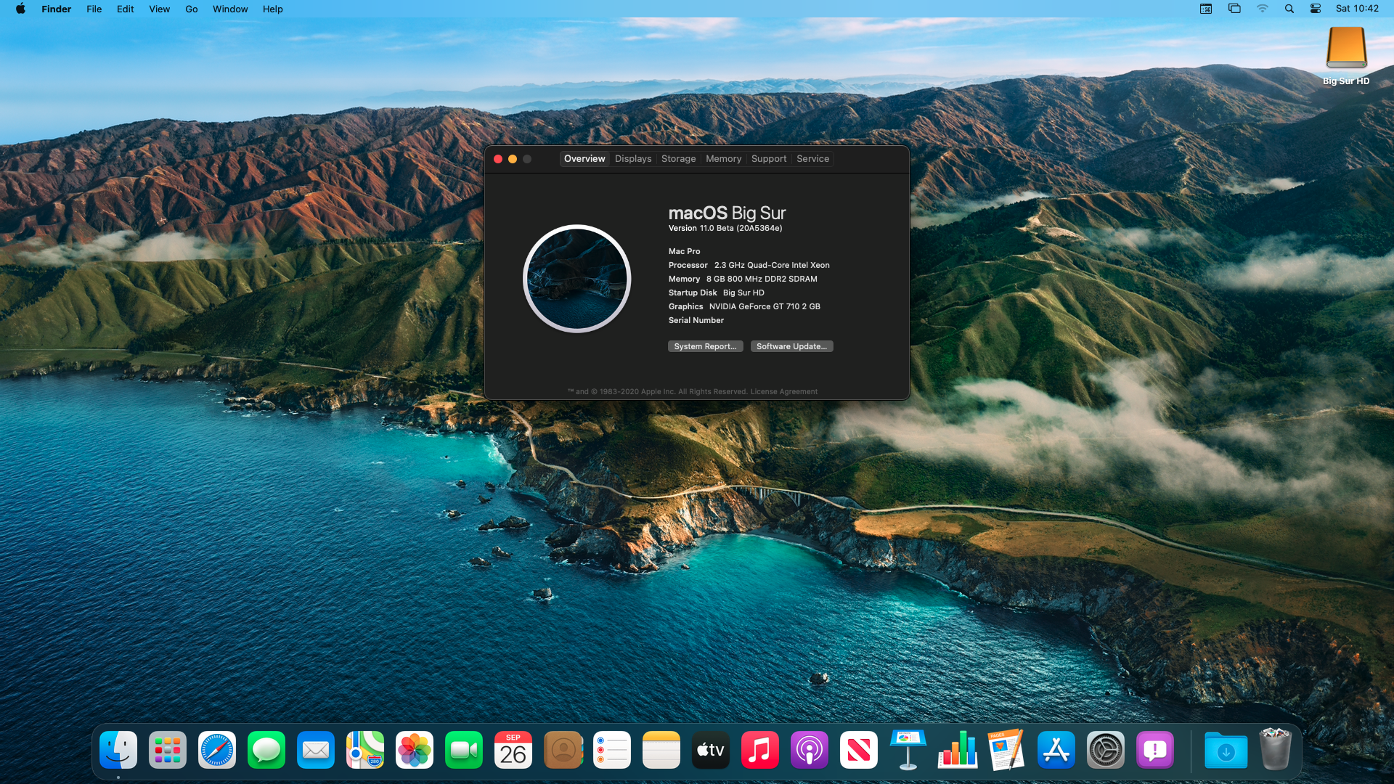Screen dimensions: 1394x784
Task: Open Spotlight search magnifier
Action: (x=1289, y=9)
